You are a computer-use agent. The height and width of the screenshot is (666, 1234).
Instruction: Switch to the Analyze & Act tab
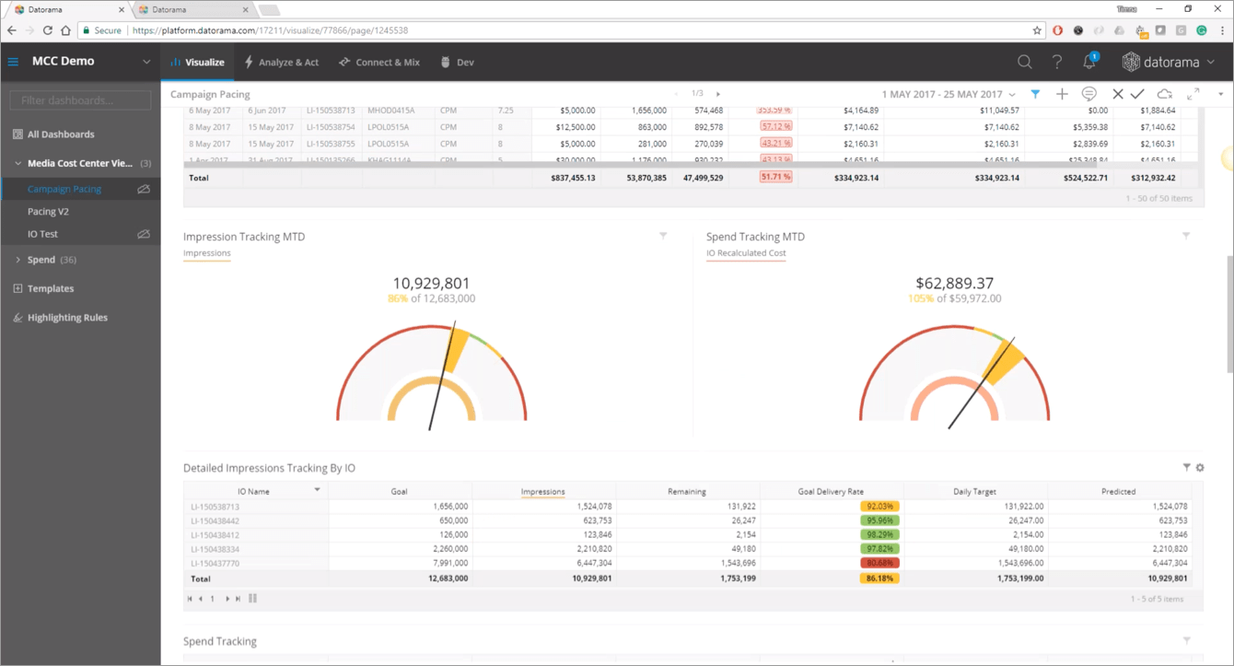click(x=281, y=63)
